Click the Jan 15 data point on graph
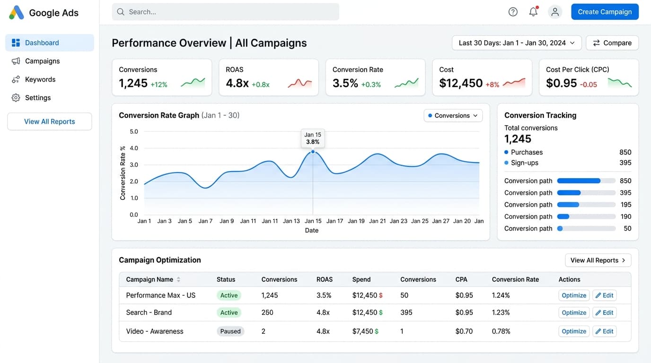The image size is (651, 363). click(x=313, y=152)
